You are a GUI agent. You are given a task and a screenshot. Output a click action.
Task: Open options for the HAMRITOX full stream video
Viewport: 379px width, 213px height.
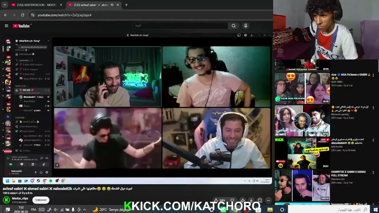click(x=373, y=173)
